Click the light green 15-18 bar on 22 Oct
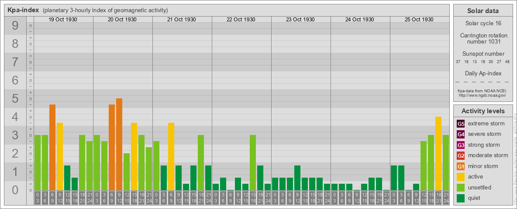This screenshot has height=209, width=517. point(252,163)
